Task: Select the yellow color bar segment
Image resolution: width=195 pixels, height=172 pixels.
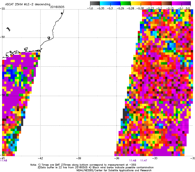Action: 136,3
